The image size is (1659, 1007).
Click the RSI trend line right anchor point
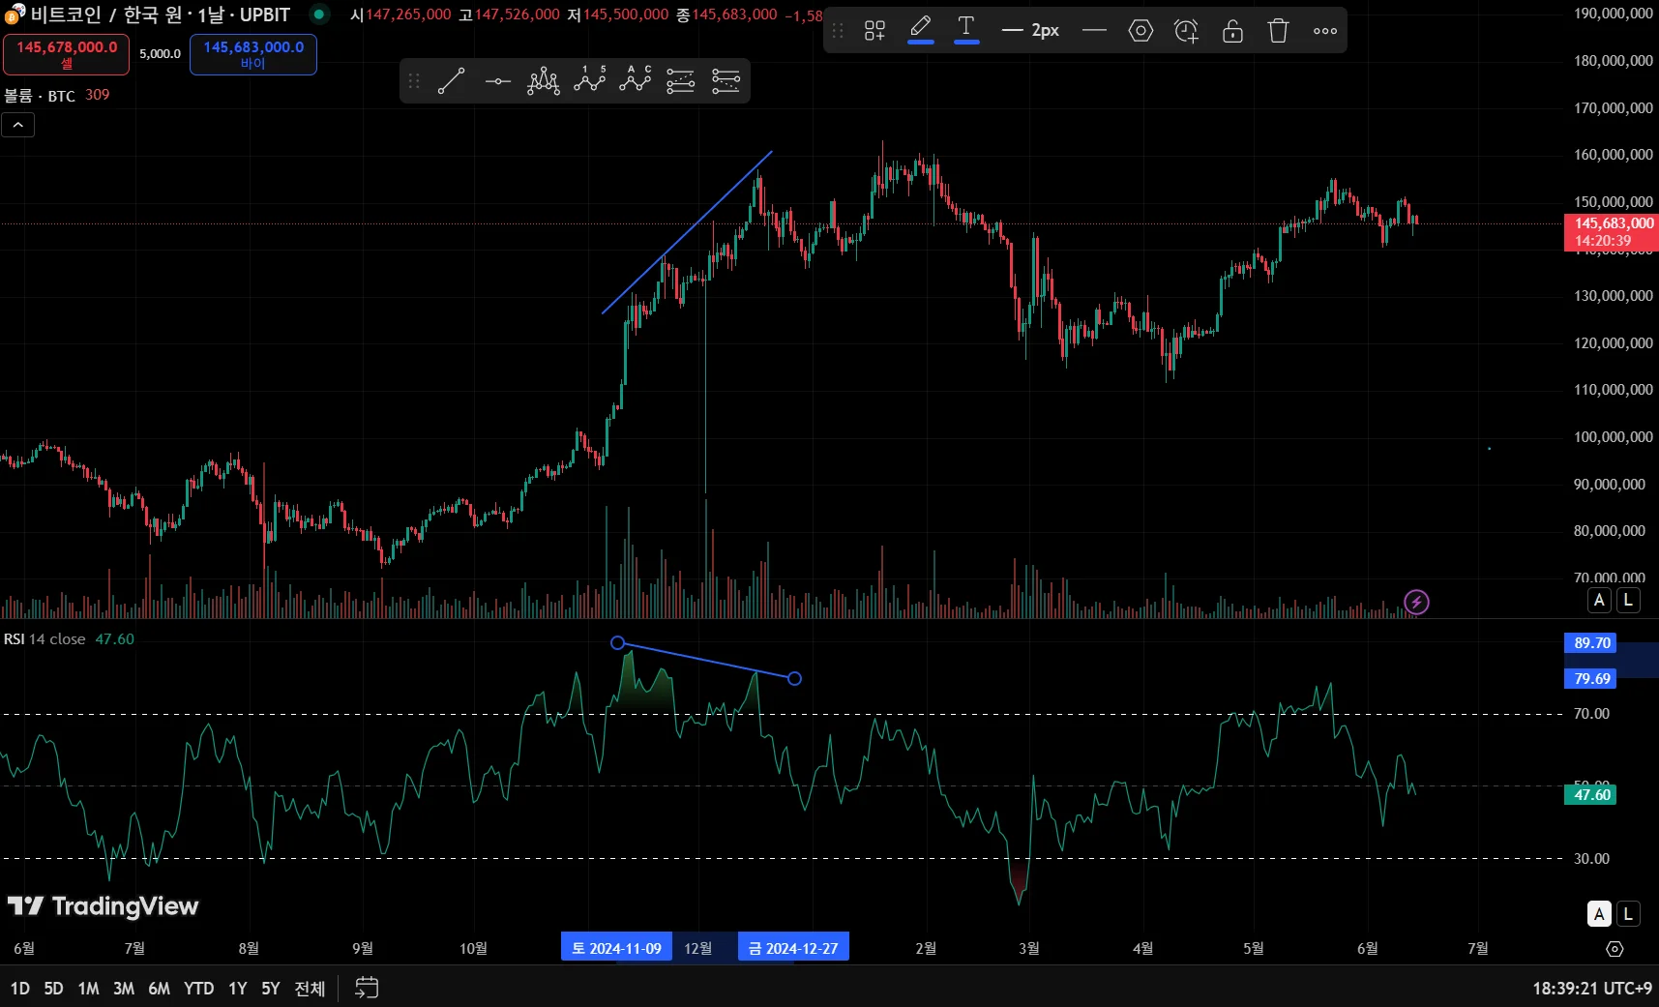pos(794,679)
